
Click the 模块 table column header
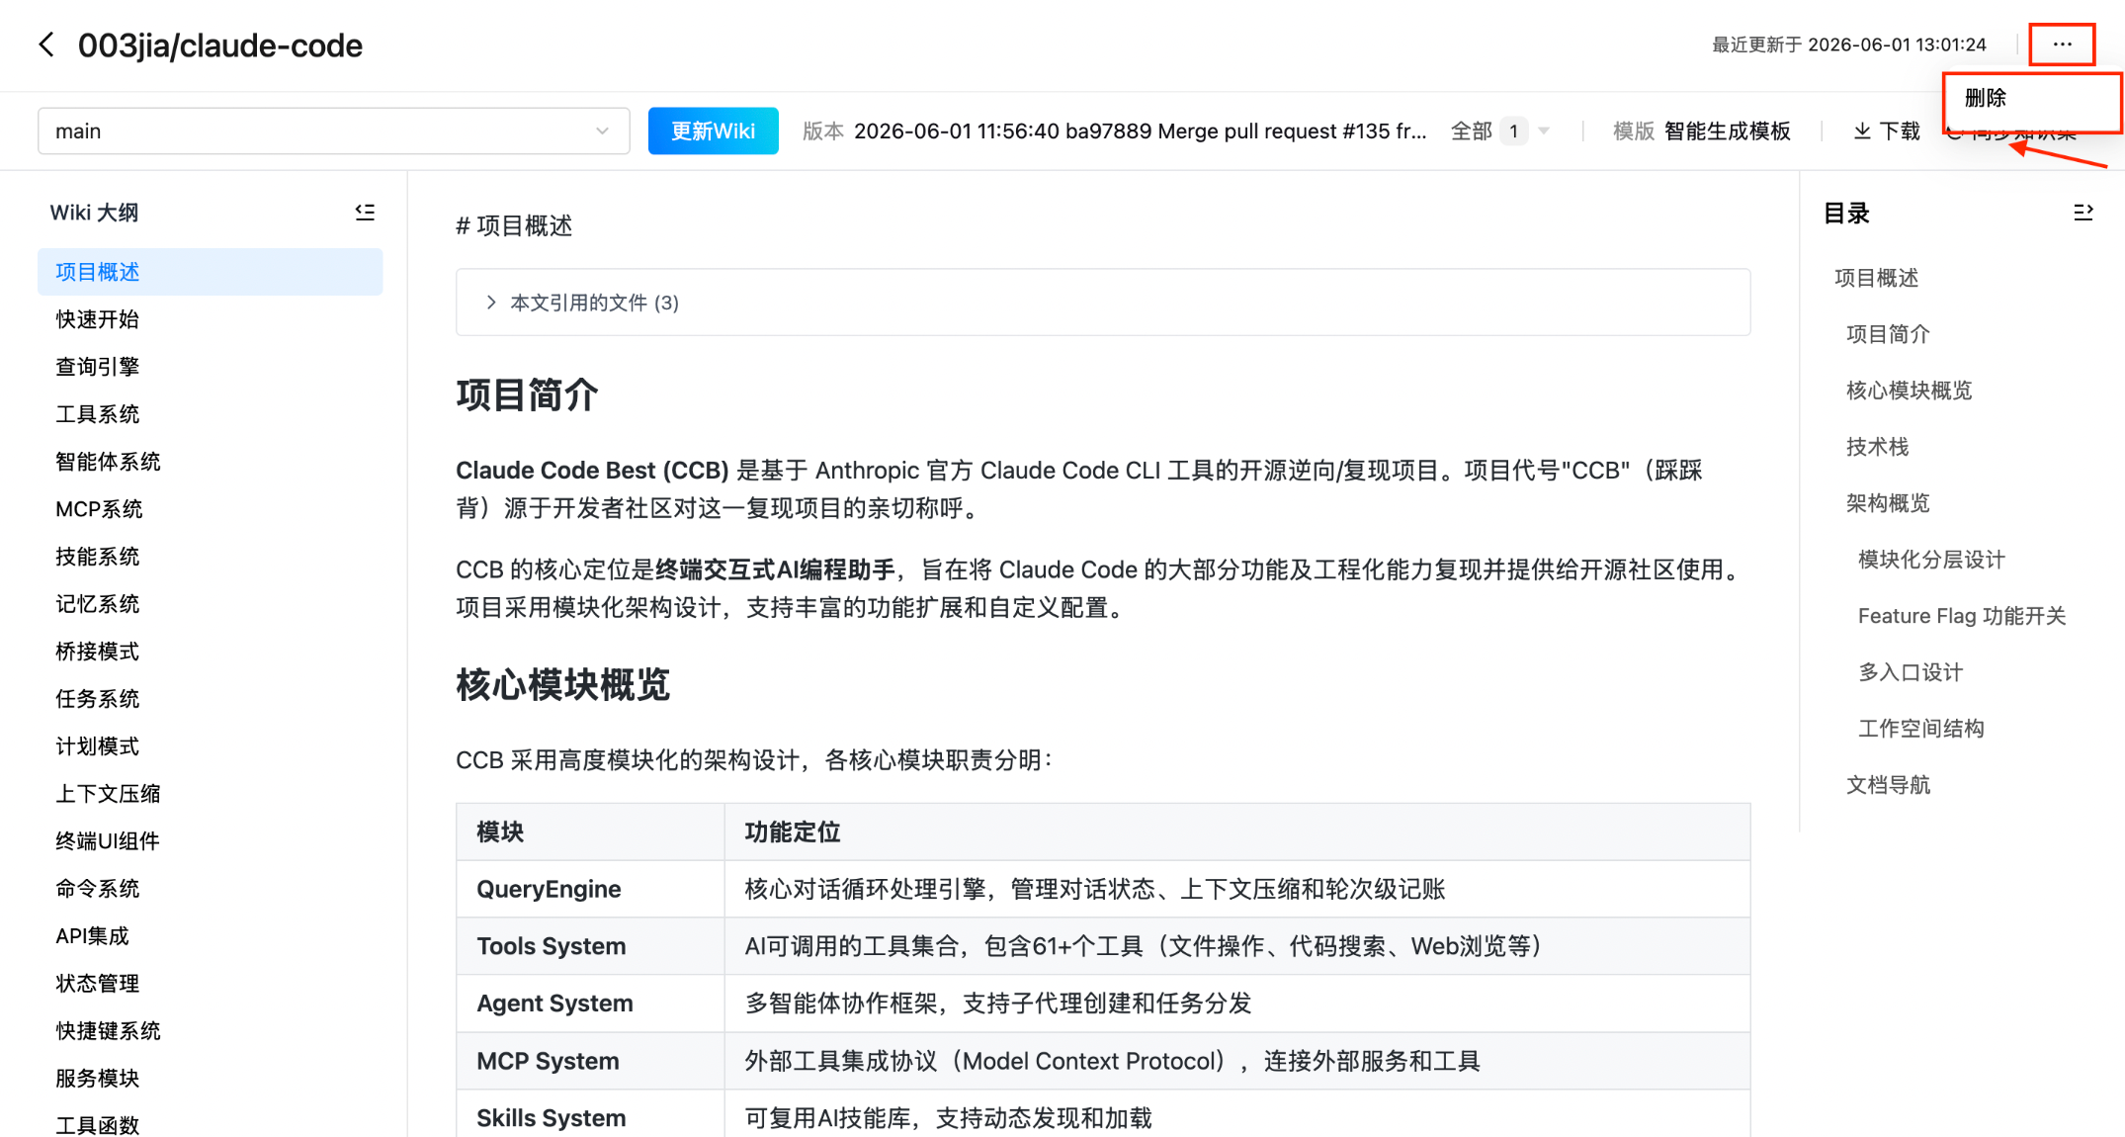click(590, 832)
